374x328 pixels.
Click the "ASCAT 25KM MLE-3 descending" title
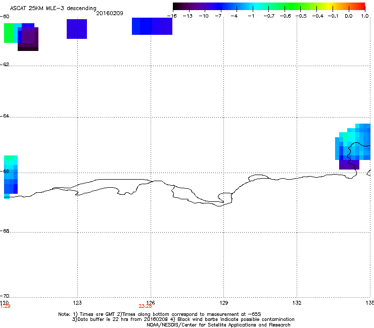click(x=53, y=8)
